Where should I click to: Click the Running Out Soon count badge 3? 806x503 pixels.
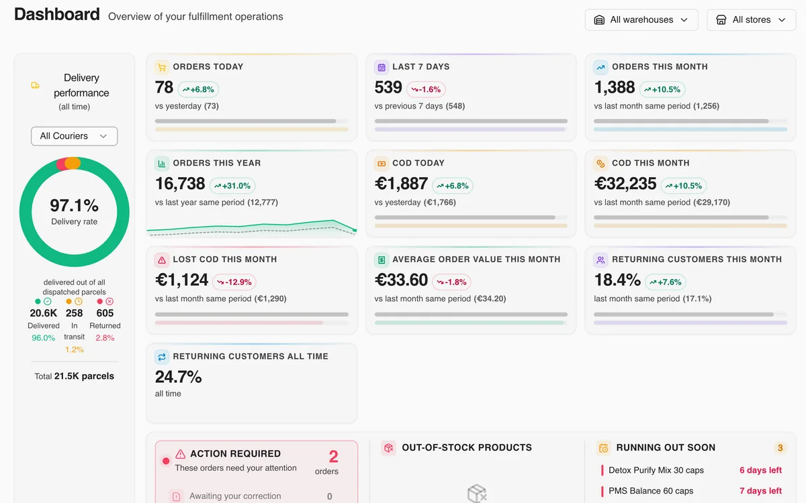pos(780,448)
